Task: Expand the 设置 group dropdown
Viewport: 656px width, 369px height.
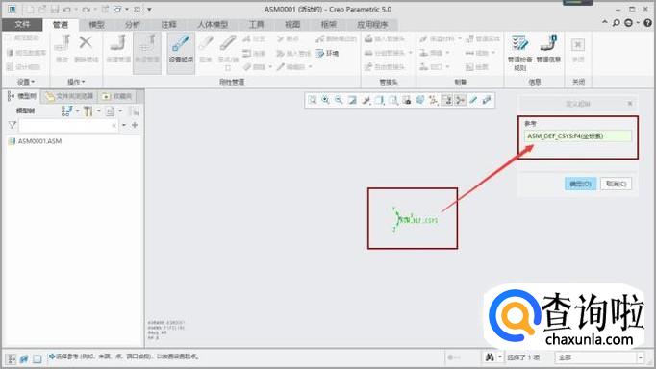Action: point(26,82)
